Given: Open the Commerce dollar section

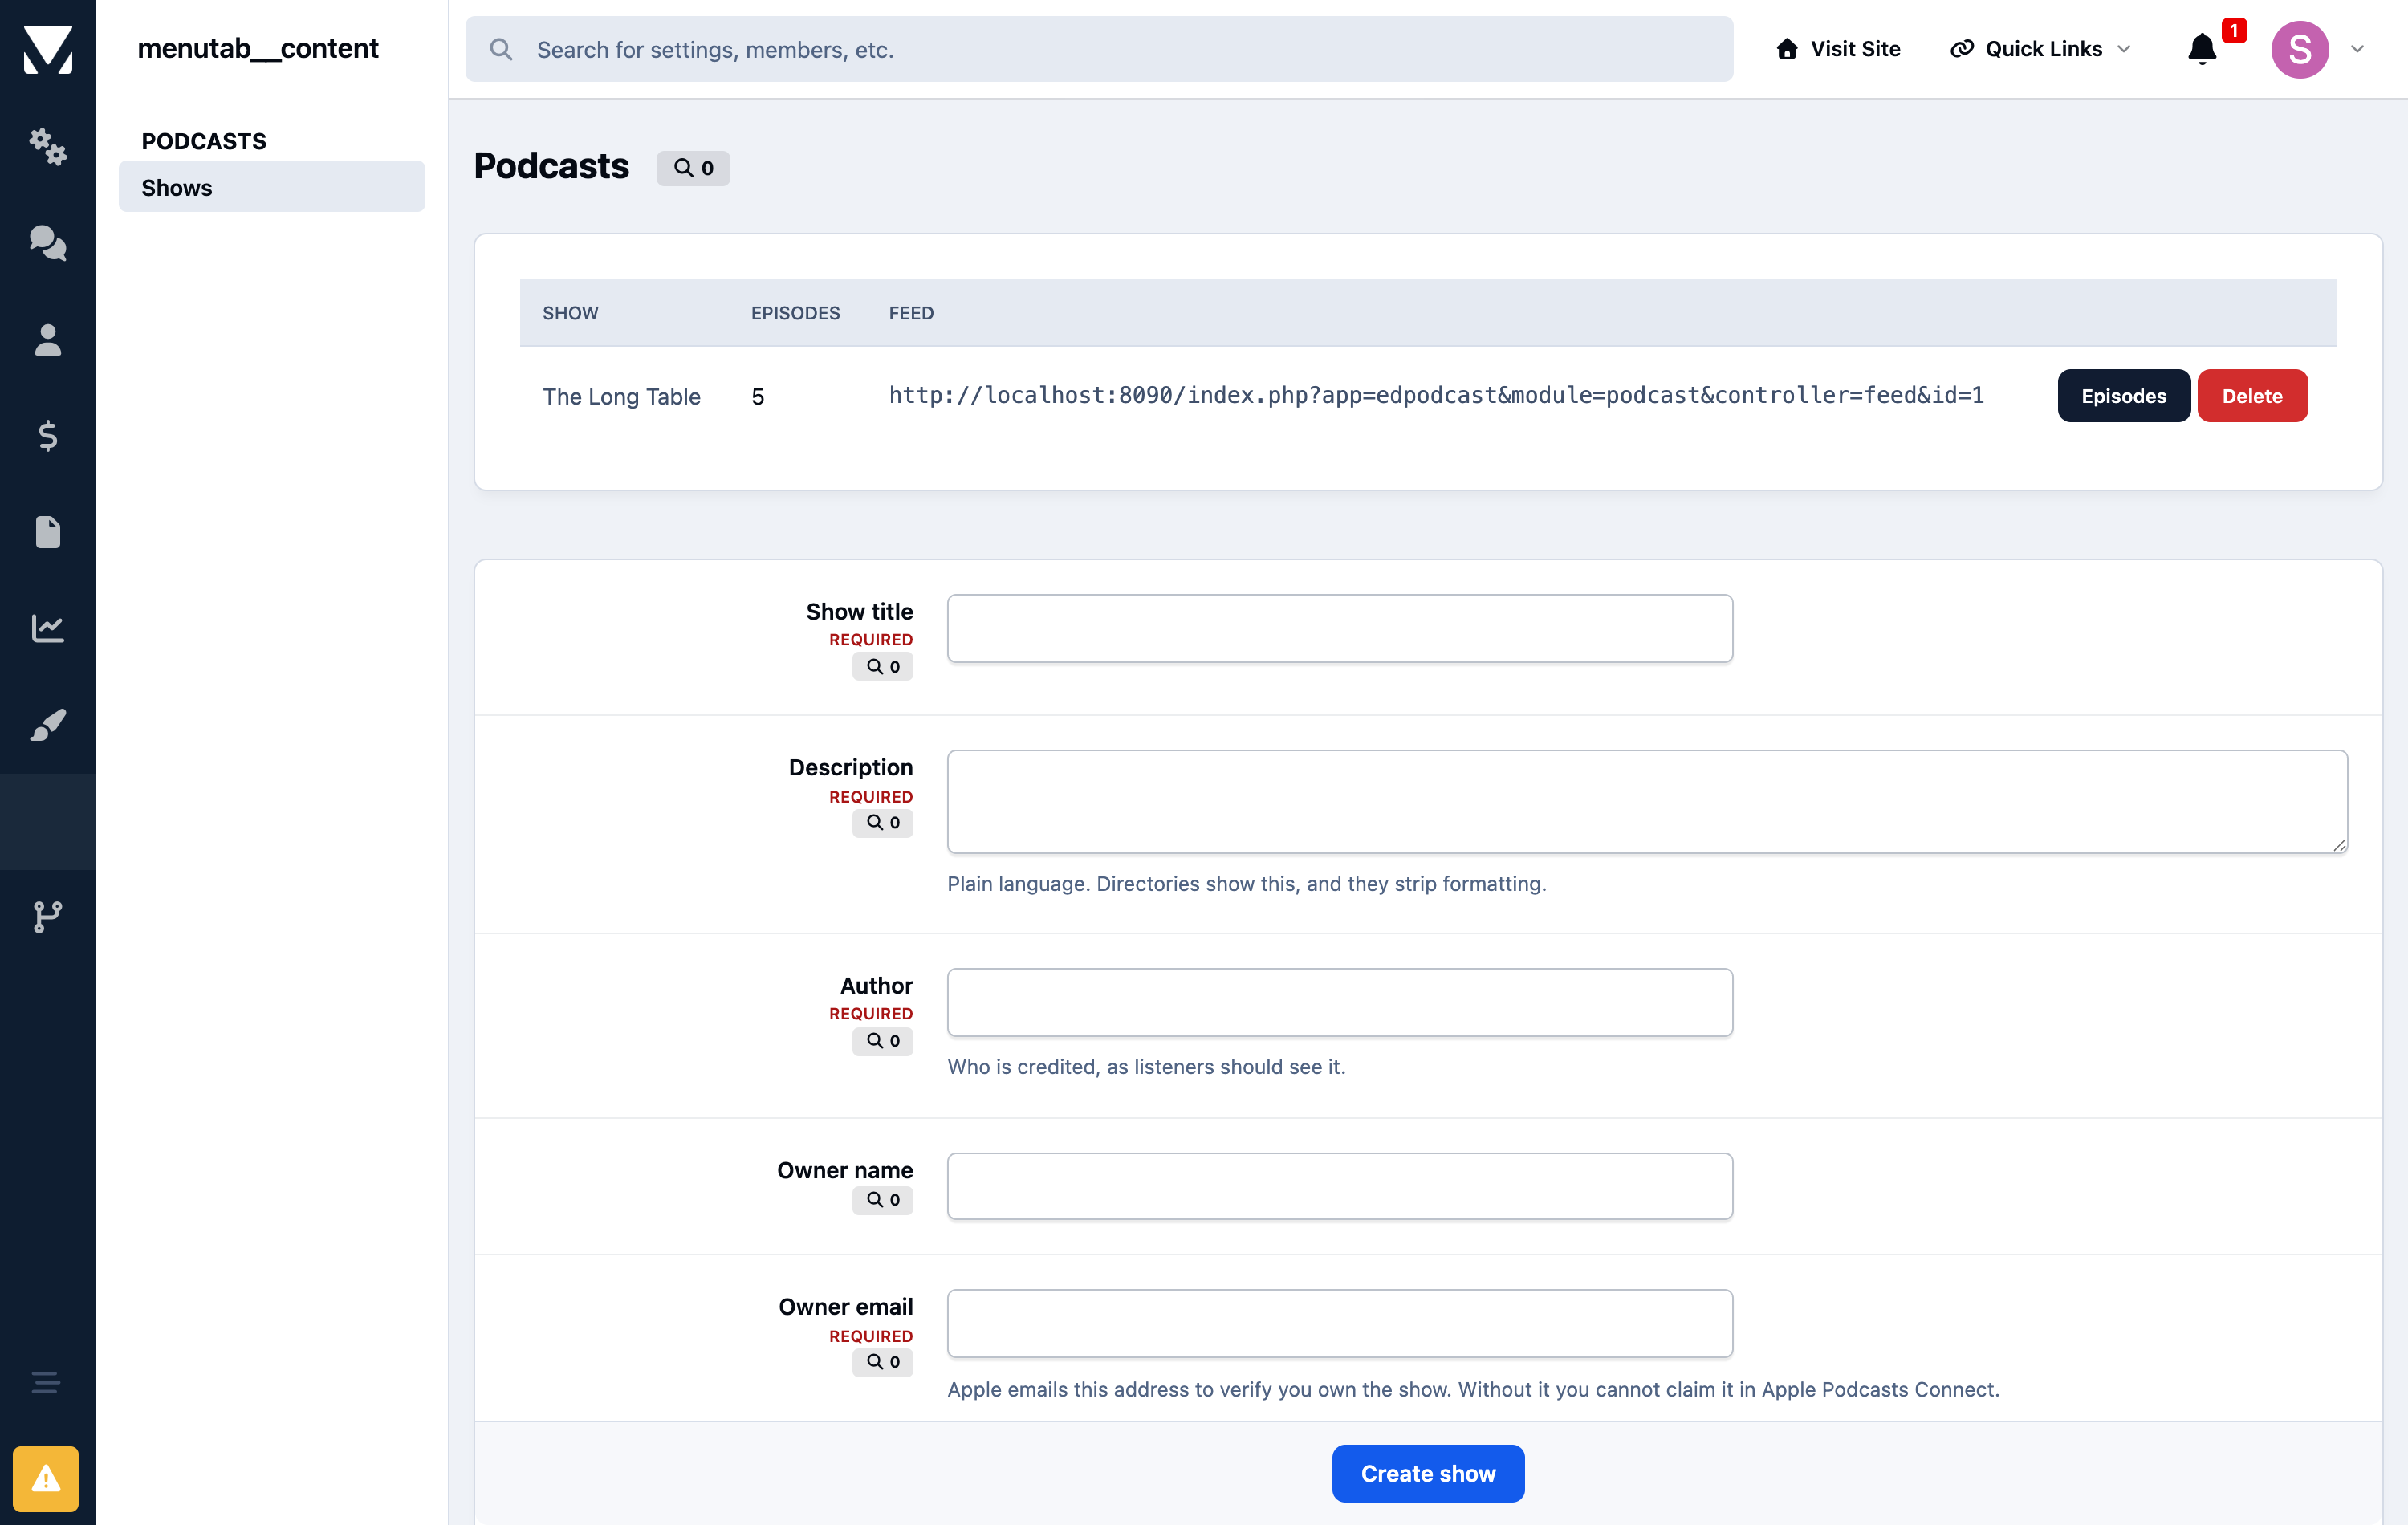Looking at the screenshot, I should (48, 435).
